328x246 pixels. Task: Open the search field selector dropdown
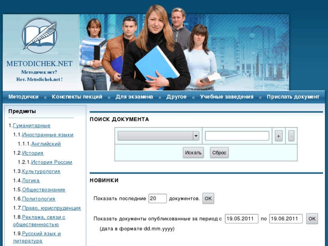click(x=158, y=136)
